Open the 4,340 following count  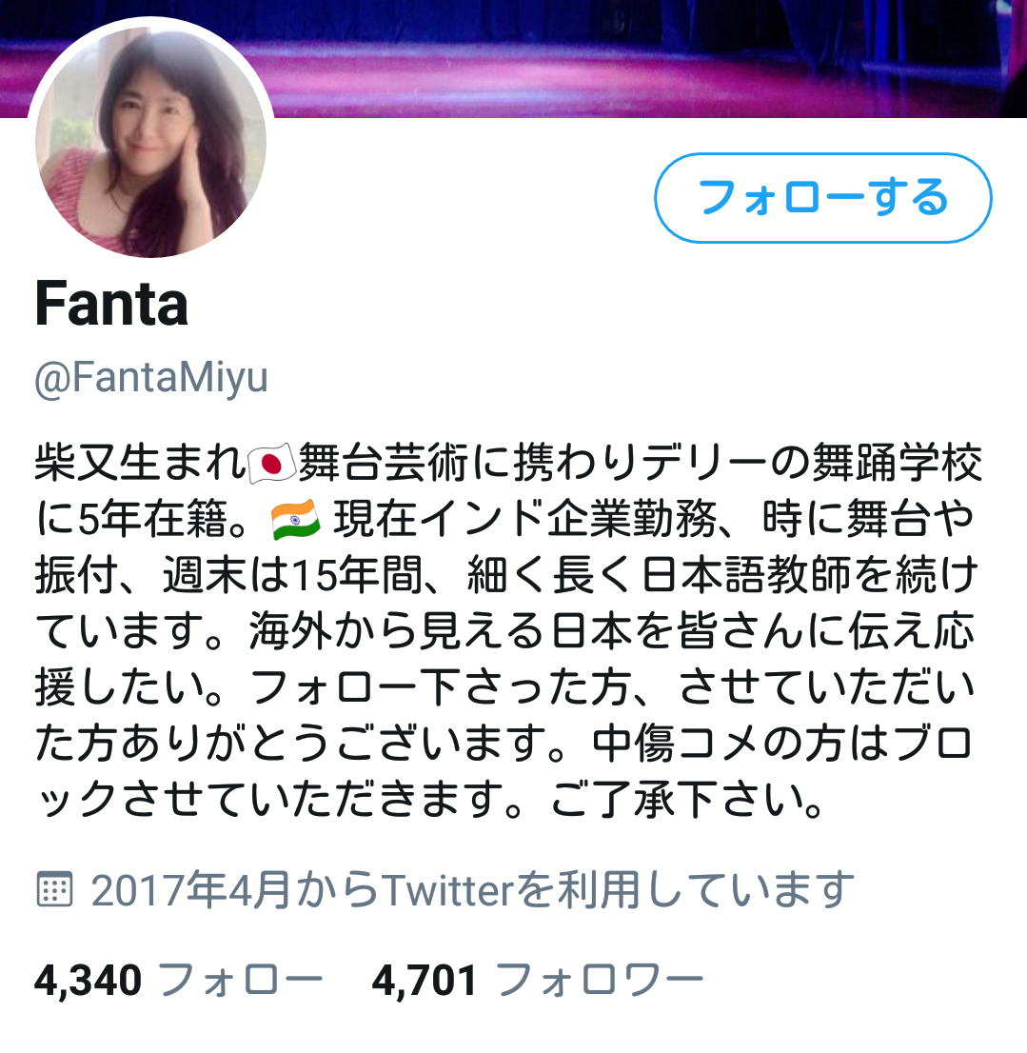88,981
